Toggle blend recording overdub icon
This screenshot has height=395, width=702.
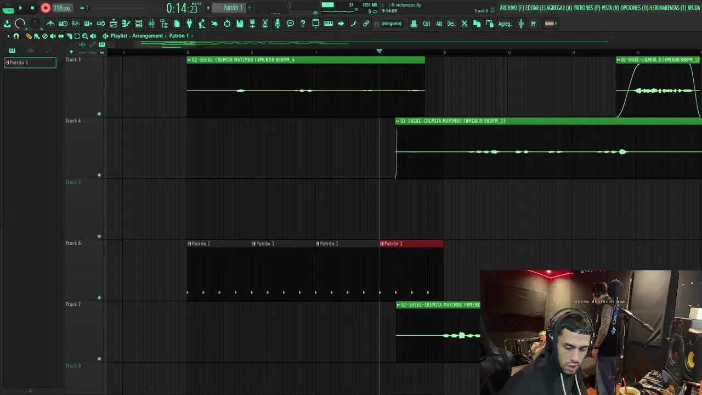pyautogui.click(x=88, y=24)
